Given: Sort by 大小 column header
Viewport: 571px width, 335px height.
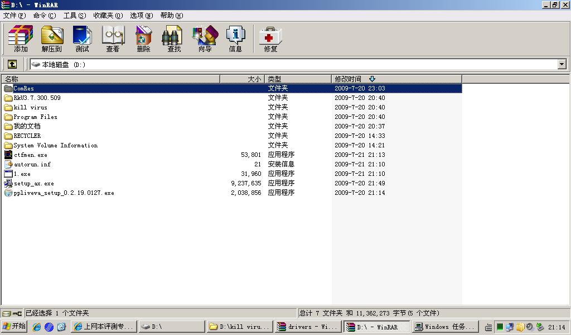Looking at the screenshot, I should point(242,79).
